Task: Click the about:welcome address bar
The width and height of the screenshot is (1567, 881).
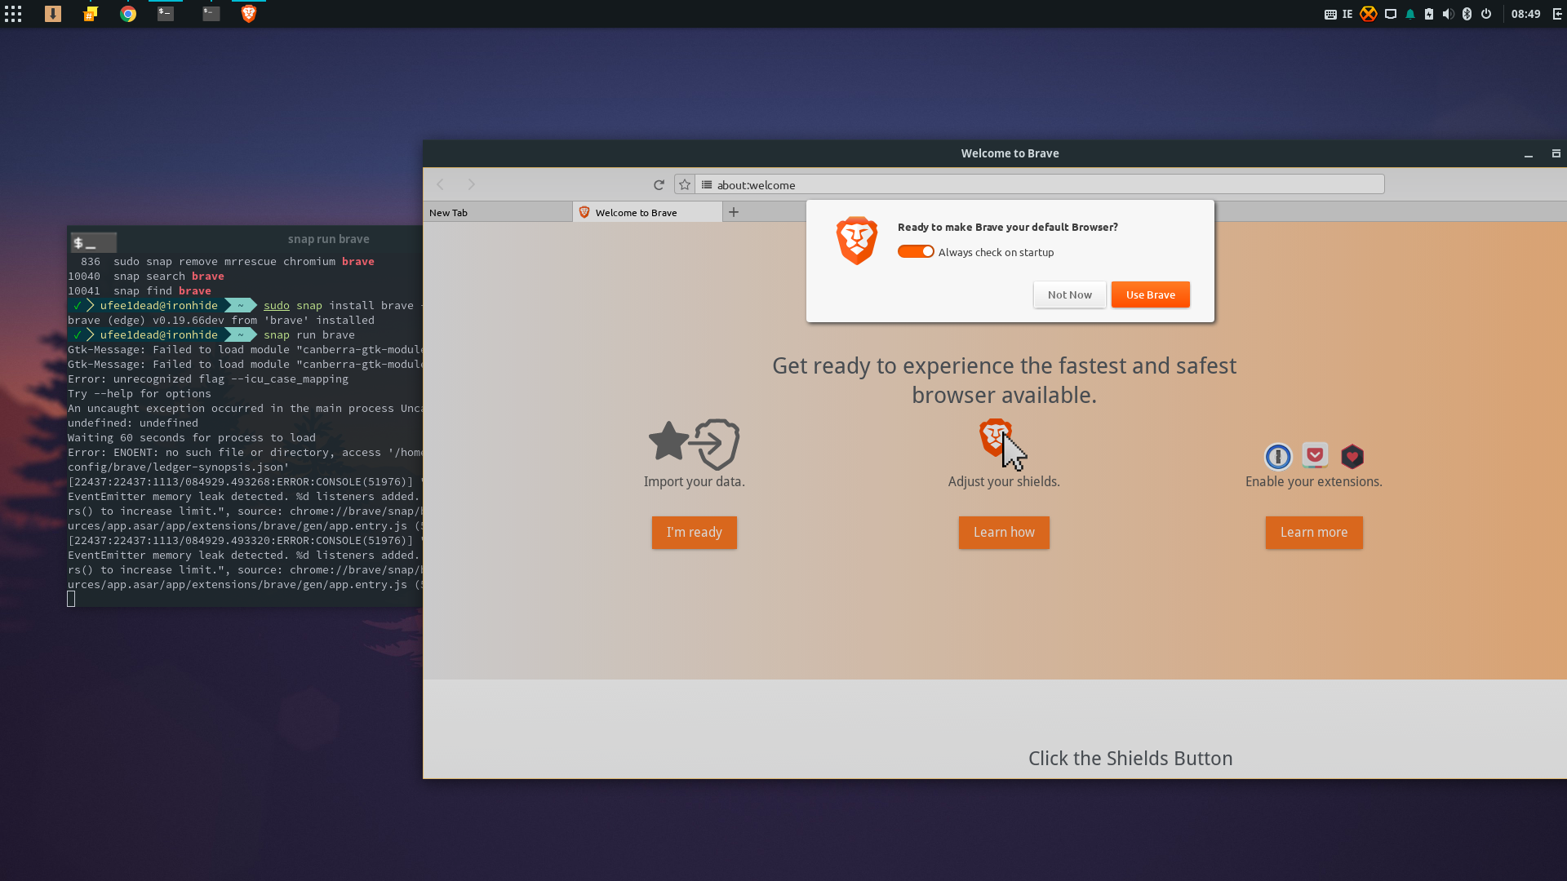Action: (x=1039, y=184)
